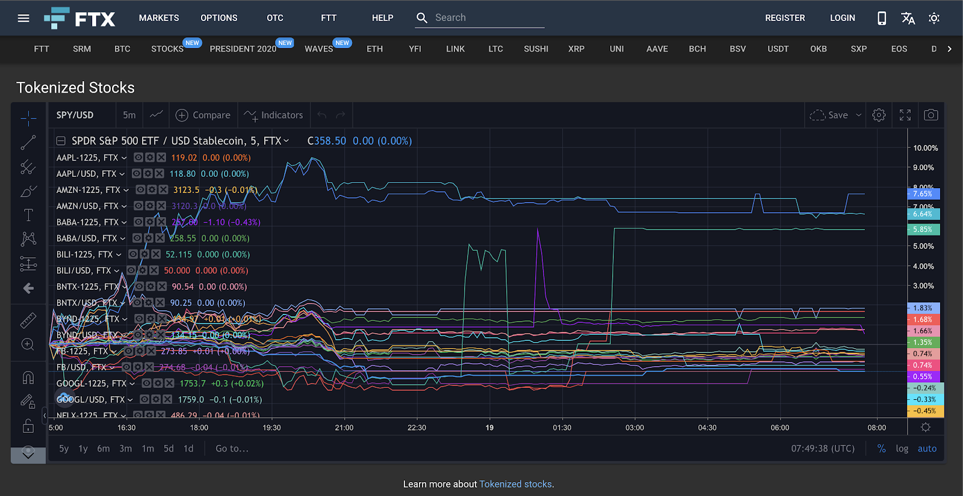This screenshot has height=496, width=963.
Task: Expand the AMZN/USD, FTX dropdown arrow
Action: (124, 206)
